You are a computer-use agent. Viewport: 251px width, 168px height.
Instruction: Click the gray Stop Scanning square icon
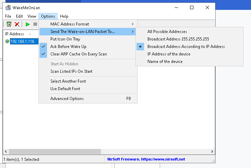click(x=35, y=24)
